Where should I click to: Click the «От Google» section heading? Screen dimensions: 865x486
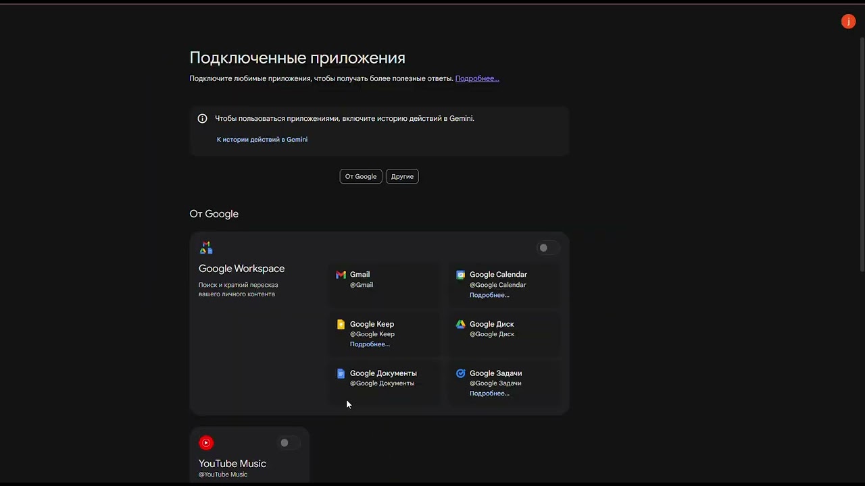tap(214, 214)
